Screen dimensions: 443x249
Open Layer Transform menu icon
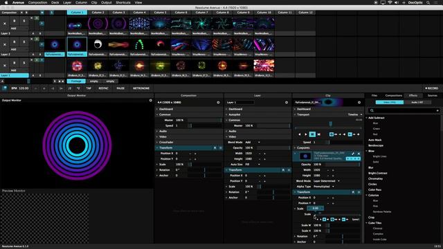point(289,170)
